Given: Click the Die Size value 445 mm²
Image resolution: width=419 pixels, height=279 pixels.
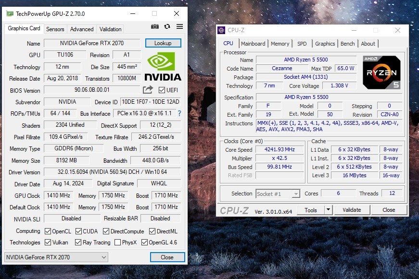Looking at the screenshot, I should point(127,67).
